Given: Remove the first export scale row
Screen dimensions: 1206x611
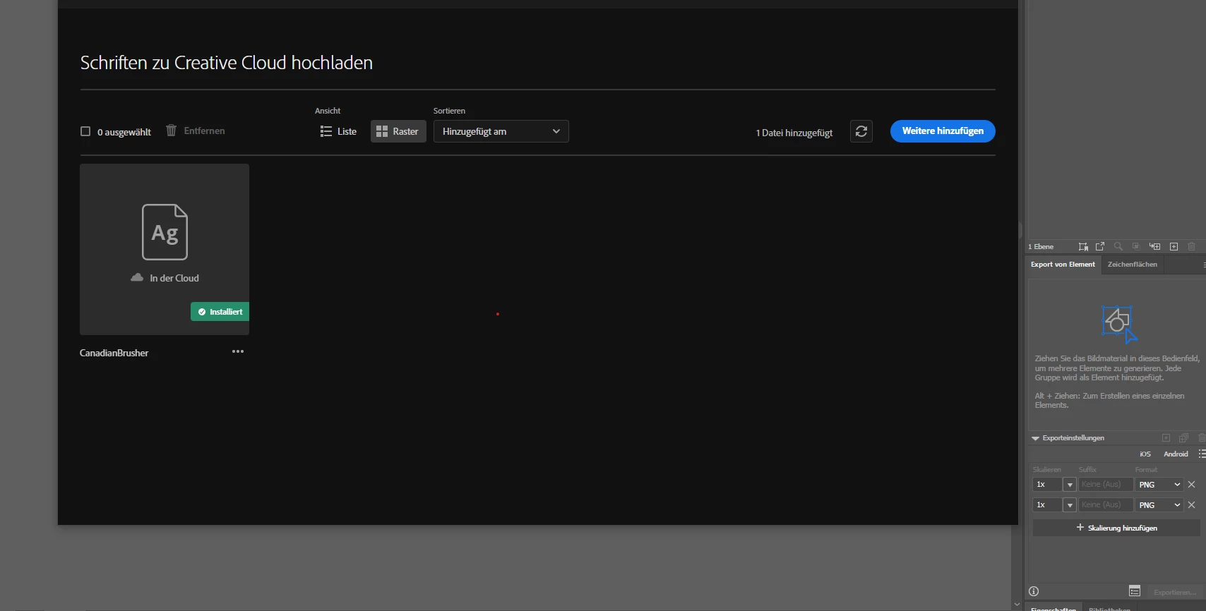Looking at the screenshot, I should (x=1192, y=485).
